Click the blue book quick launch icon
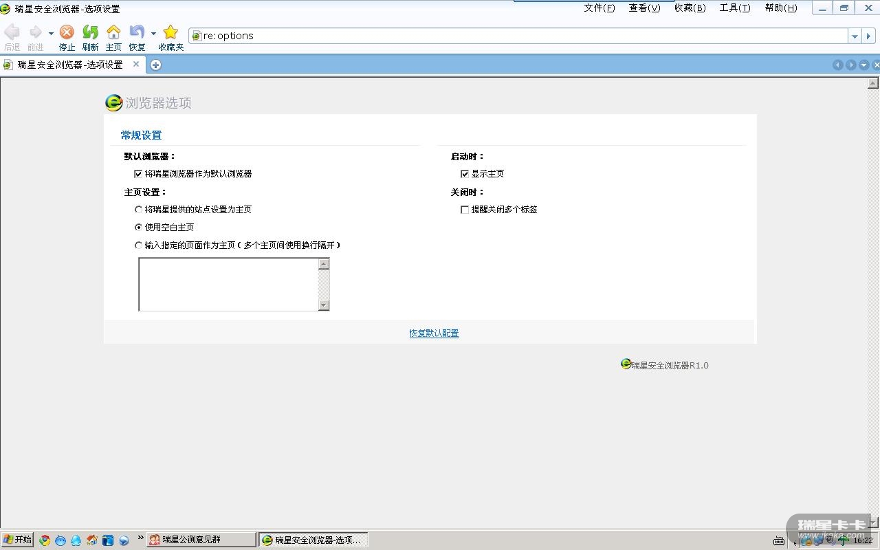The height and width of the screenshot is (550, 880). [108, 540]
